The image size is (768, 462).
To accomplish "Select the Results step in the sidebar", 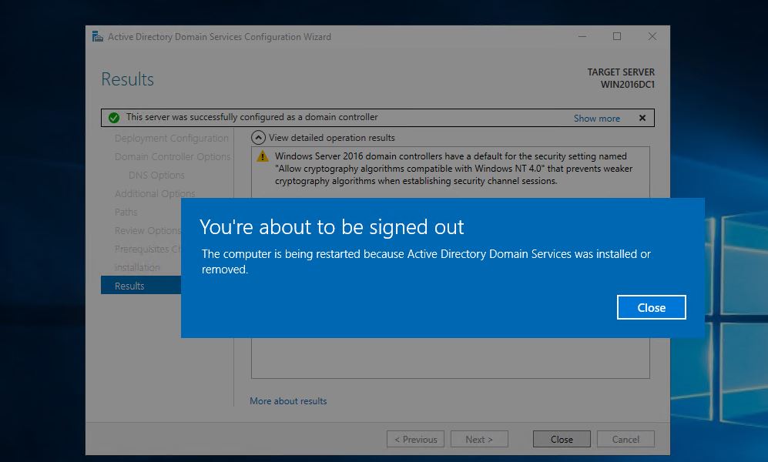I will tap(141, 286).
